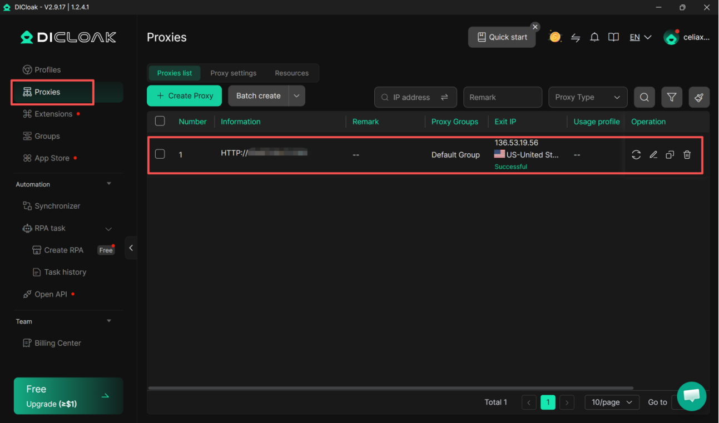Open notifications bell

pos(594,37)
